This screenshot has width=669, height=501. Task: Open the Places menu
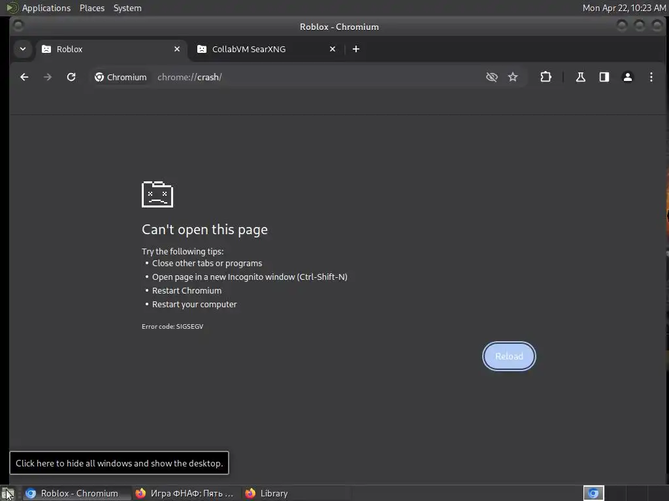point(92,8)
